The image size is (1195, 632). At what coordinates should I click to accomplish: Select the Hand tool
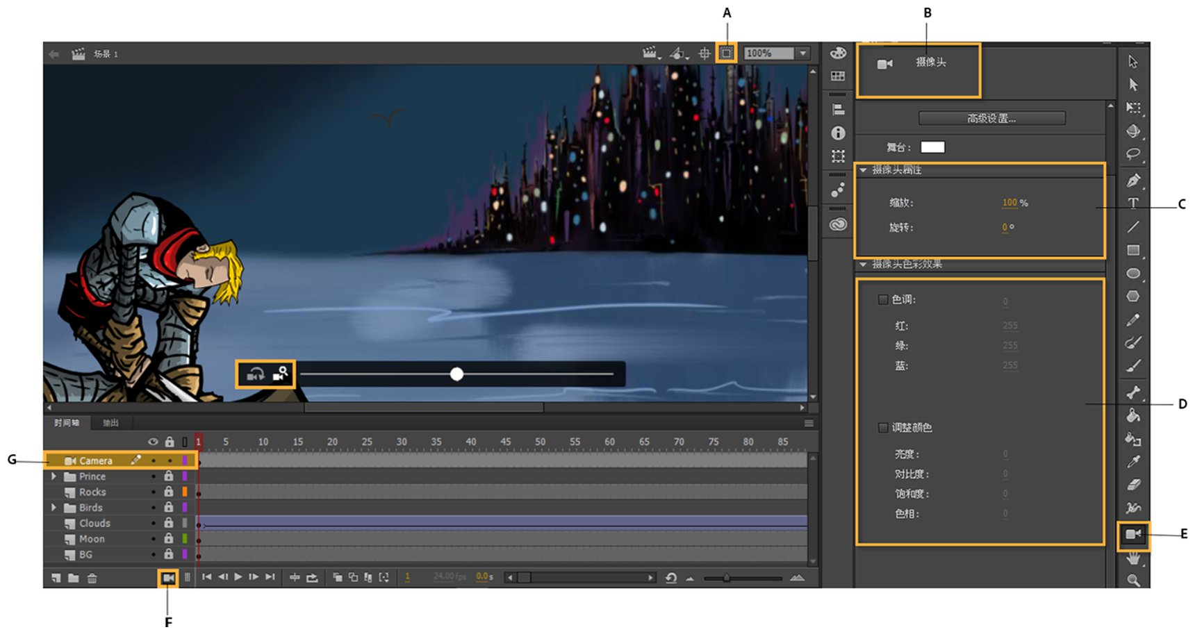(1133, 558)
